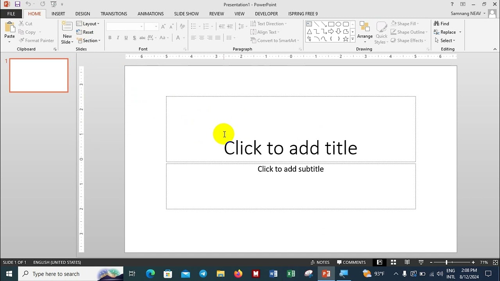Open the Line Spacing menu
The image size is (500, 281).
coord(243,27)
